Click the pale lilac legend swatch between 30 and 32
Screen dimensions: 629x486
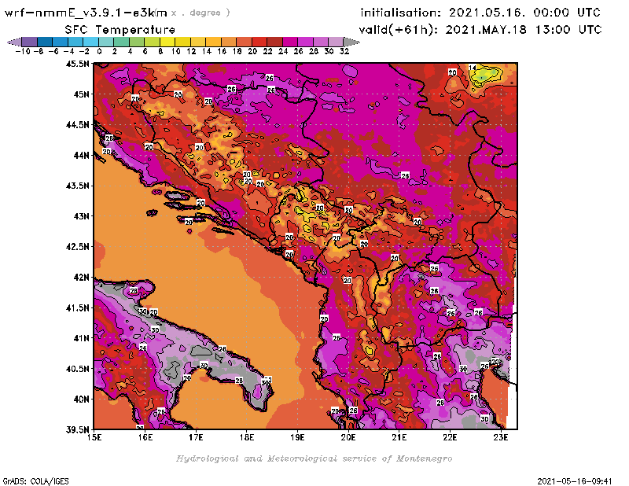point(337,42)
